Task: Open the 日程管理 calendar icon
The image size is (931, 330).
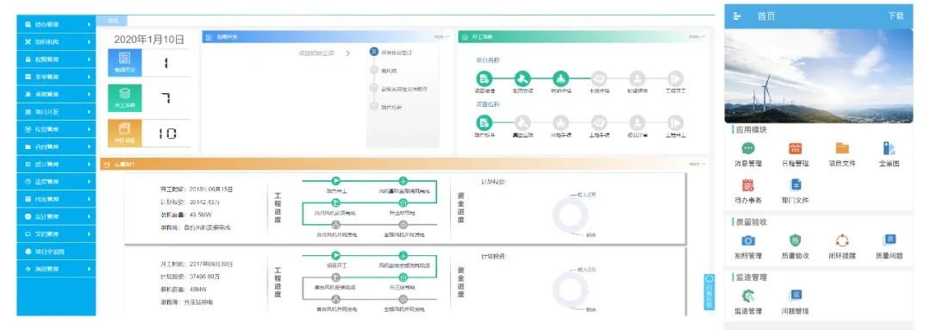Action: 795,148
